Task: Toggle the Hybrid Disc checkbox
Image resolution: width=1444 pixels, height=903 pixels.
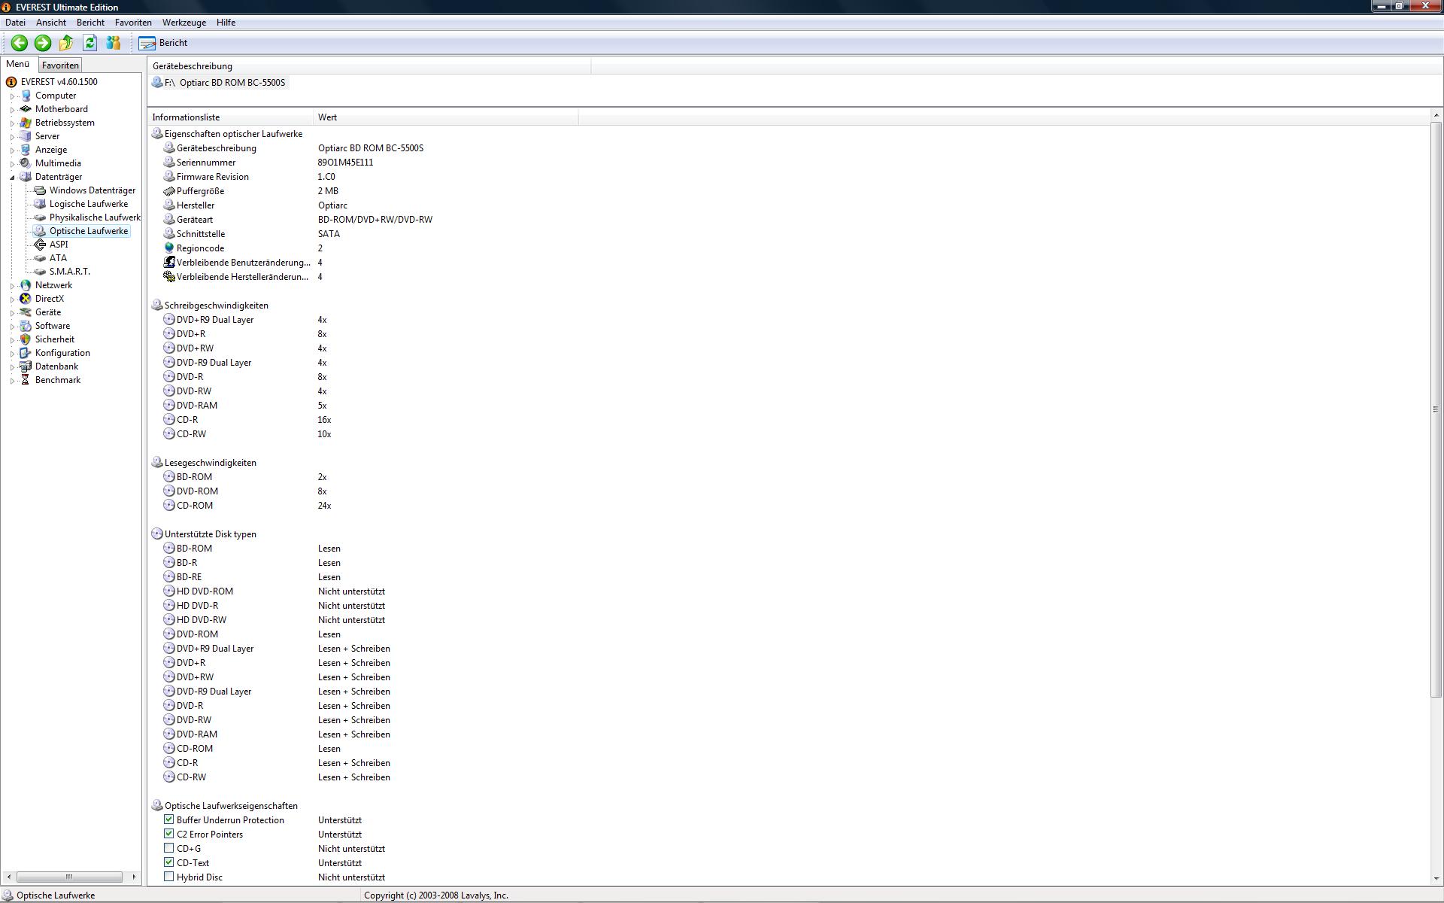Action: 169,877
